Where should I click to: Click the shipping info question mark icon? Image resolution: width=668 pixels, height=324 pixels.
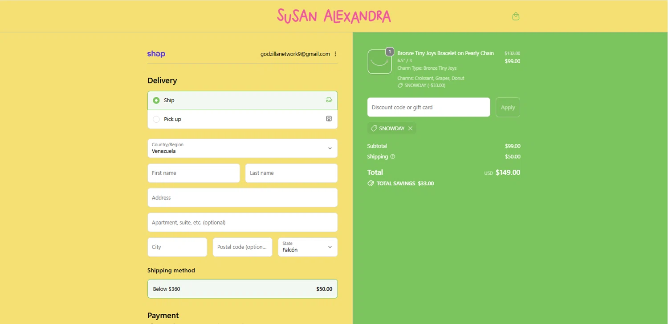click(393, 156)
